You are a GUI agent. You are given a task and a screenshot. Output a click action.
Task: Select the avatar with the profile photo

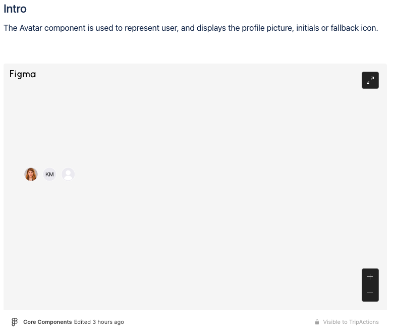pos(31,174)
